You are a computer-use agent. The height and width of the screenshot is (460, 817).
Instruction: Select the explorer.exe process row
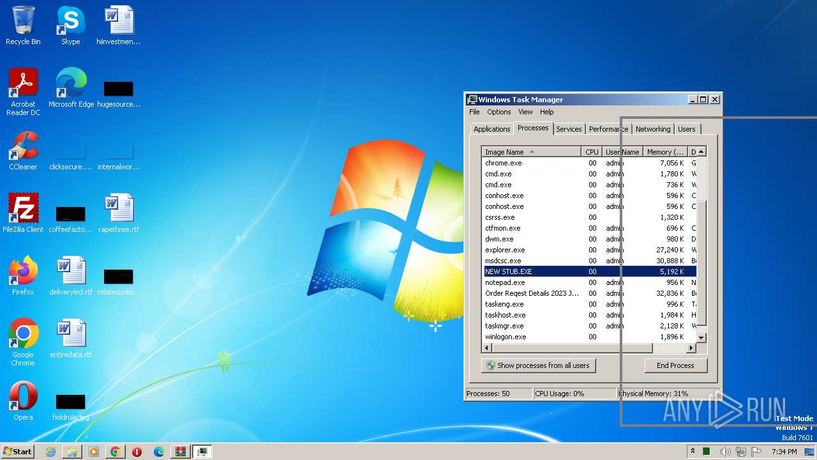click(x=588, y=250)
